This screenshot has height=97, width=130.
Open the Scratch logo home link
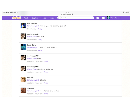[17, 18]
